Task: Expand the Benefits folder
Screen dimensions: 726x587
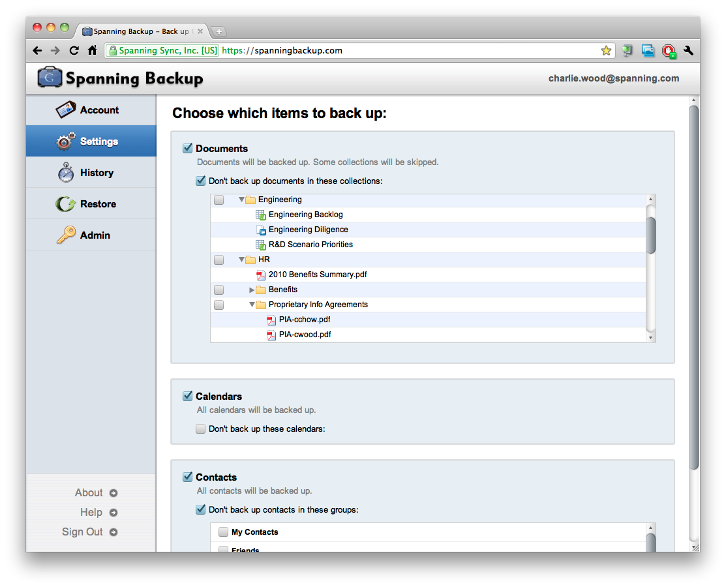Action: [x=252, y=290]
